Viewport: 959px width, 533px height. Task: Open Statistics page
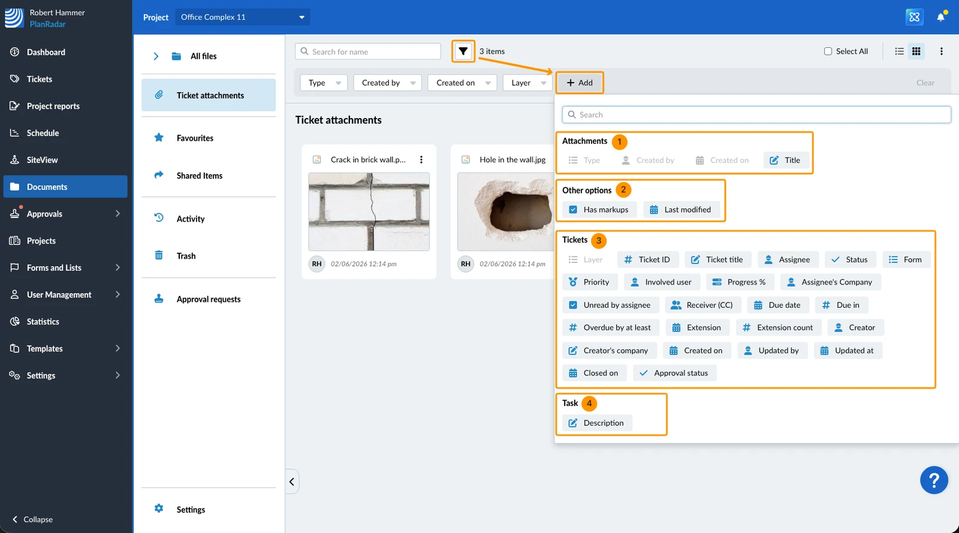tap(66, 322)
